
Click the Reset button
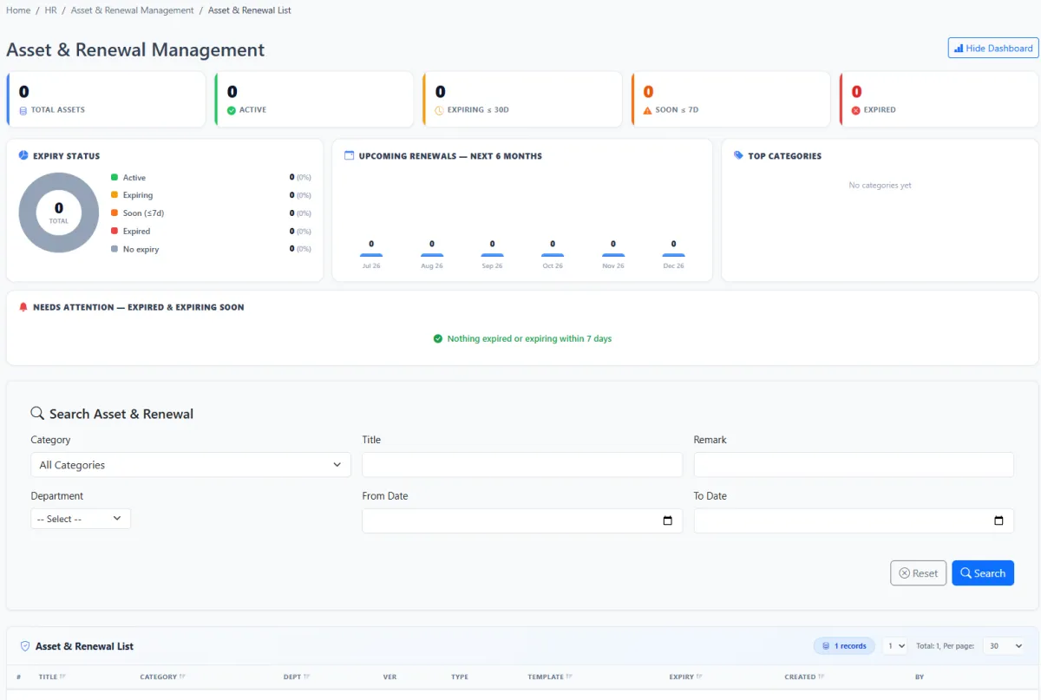[919, 573]
